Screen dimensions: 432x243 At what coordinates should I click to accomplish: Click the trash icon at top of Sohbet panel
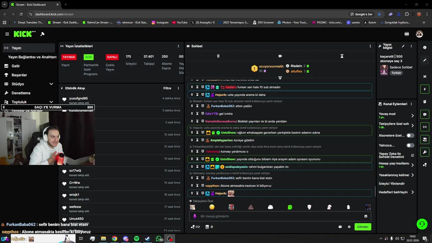[x=218, y=56]
